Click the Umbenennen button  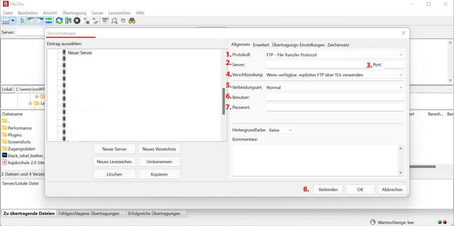point(159,161)
